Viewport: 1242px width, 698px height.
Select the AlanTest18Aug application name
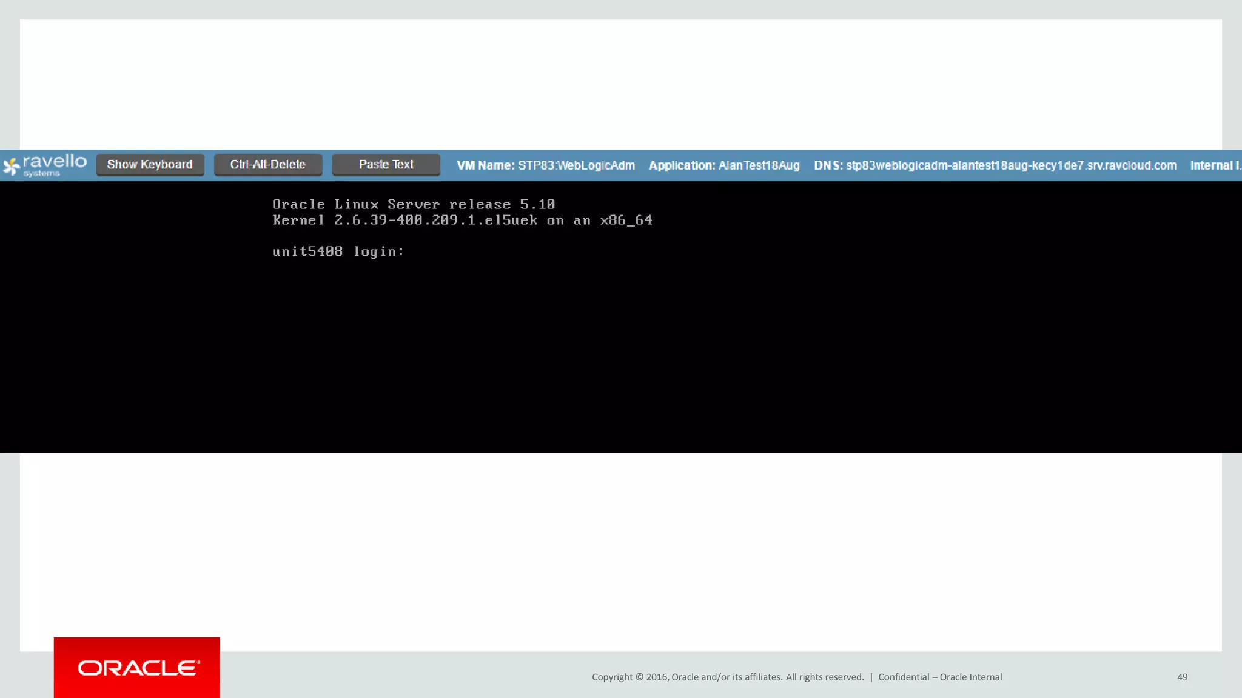759,165
